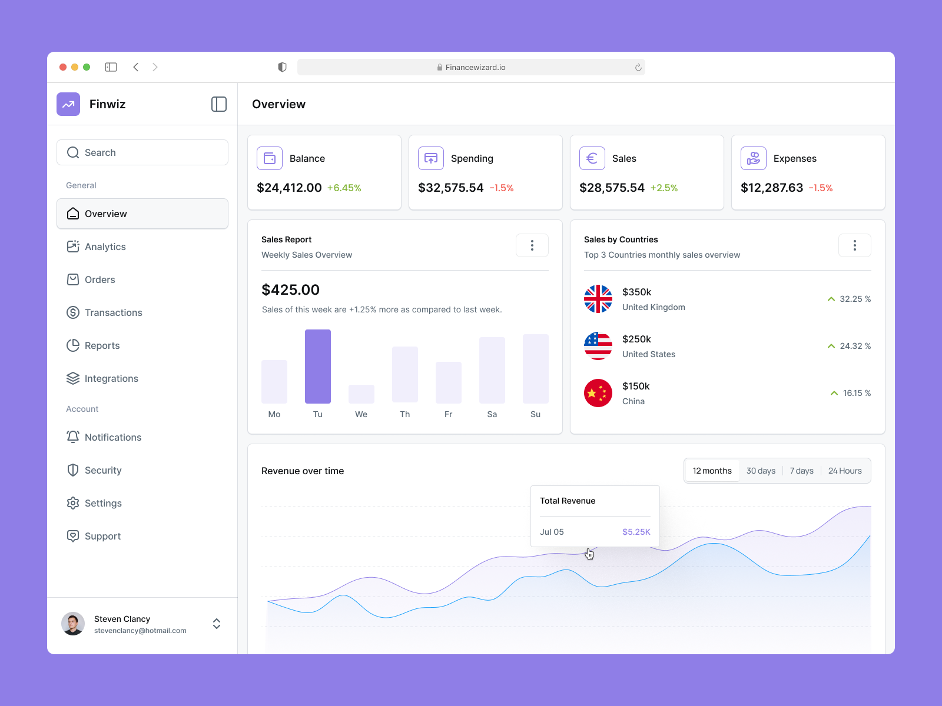Select the Search icon in the sidebar
The height and width of the screenshot is (706, 942).
pos(73,152)
